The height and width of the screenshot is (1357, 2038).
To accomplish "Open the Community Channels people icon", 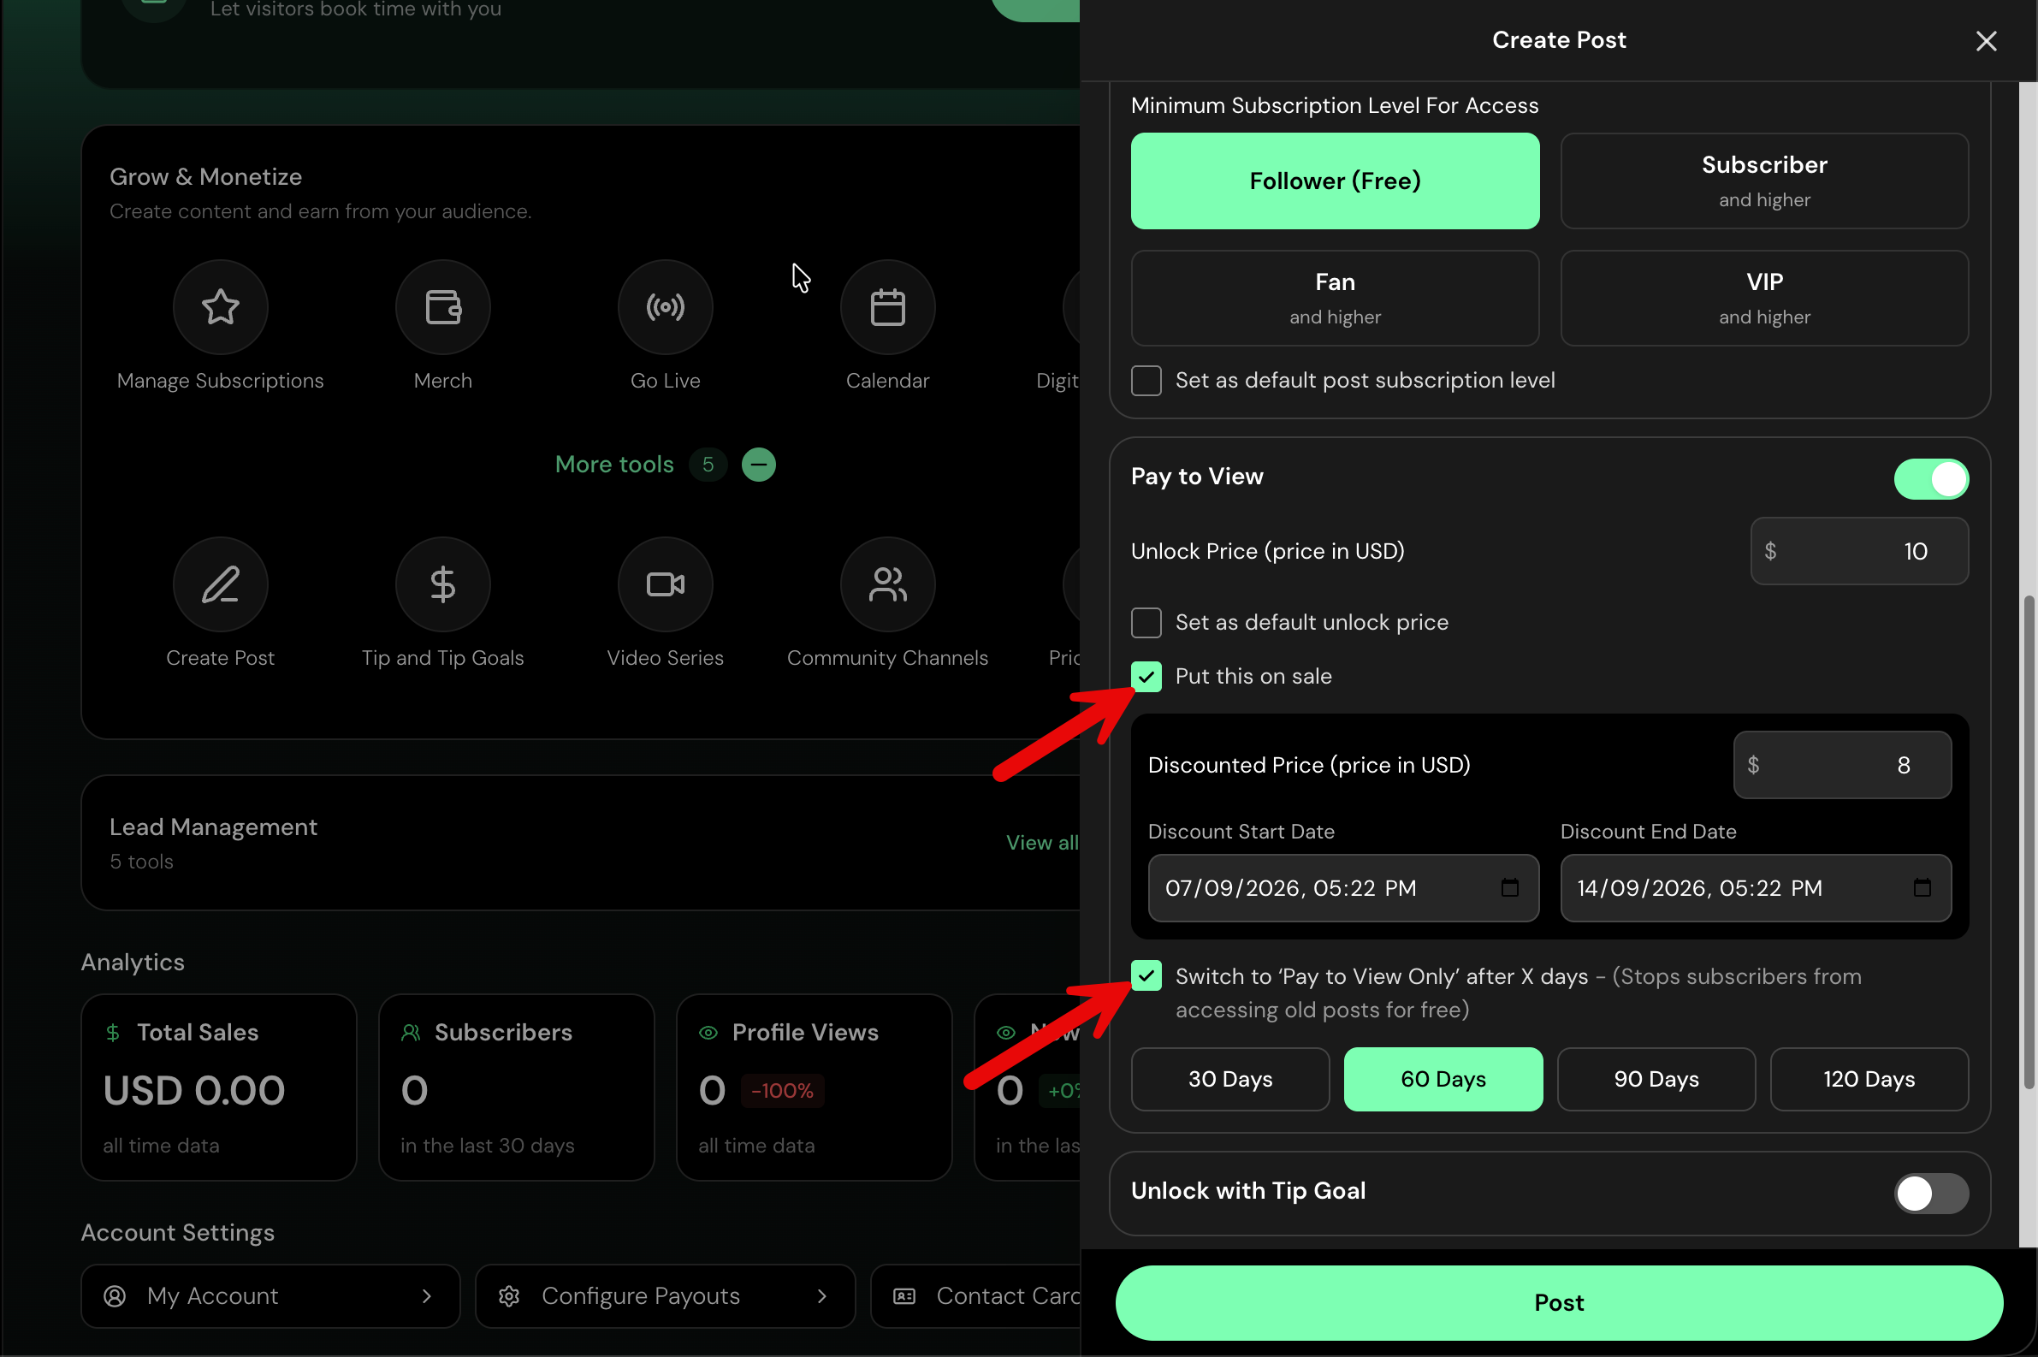I will (x=887, y=584).
